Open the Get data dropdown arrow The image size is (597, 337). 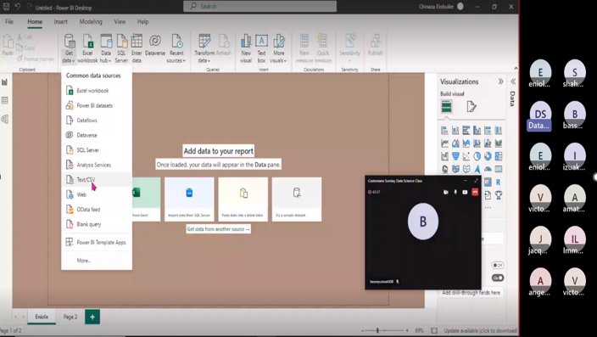point(73,61)
